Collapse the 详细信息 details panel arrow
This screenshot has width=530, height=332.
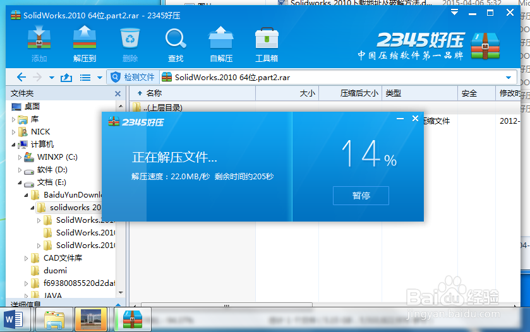pyautogui.click(x=118, y=305)
